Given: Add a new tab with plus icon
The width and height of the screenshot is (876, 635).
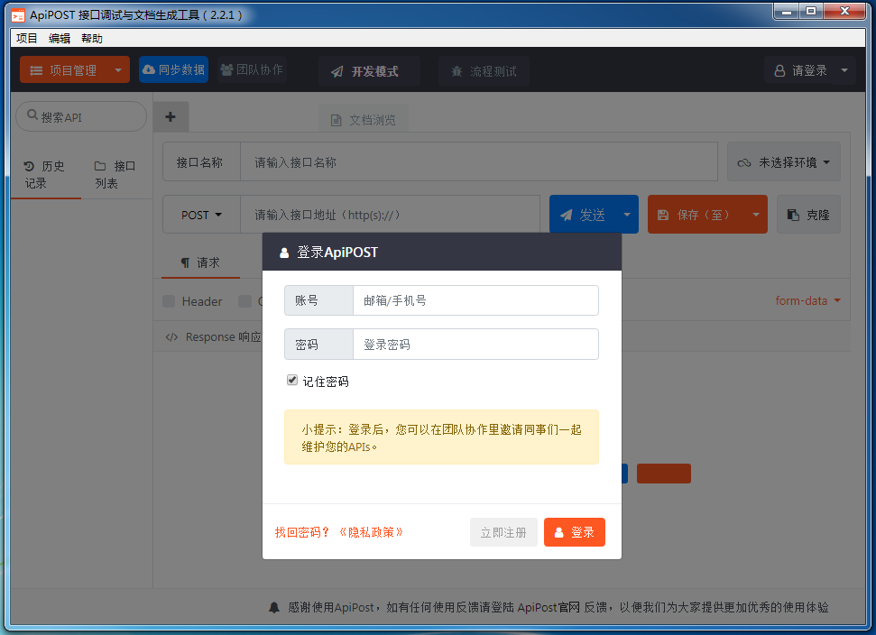Looking at the screenshot, I should click(171, 116).
